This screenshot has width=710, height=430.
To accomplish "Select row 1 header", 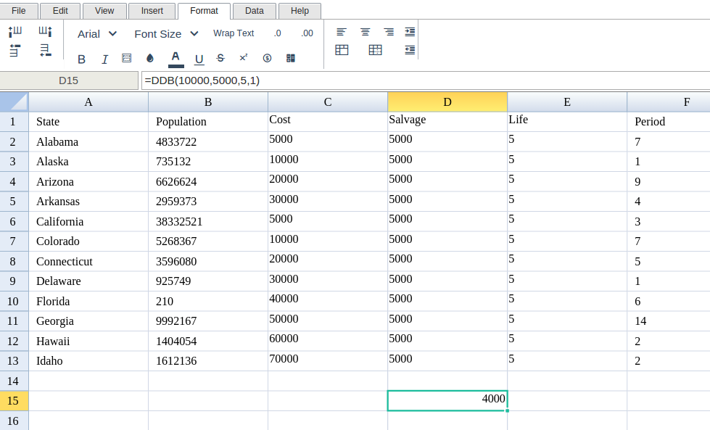I will pyautogui.click(x=14, y=122).
